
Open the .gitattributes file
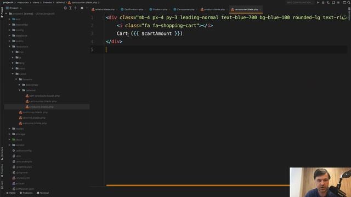point(22,167)
